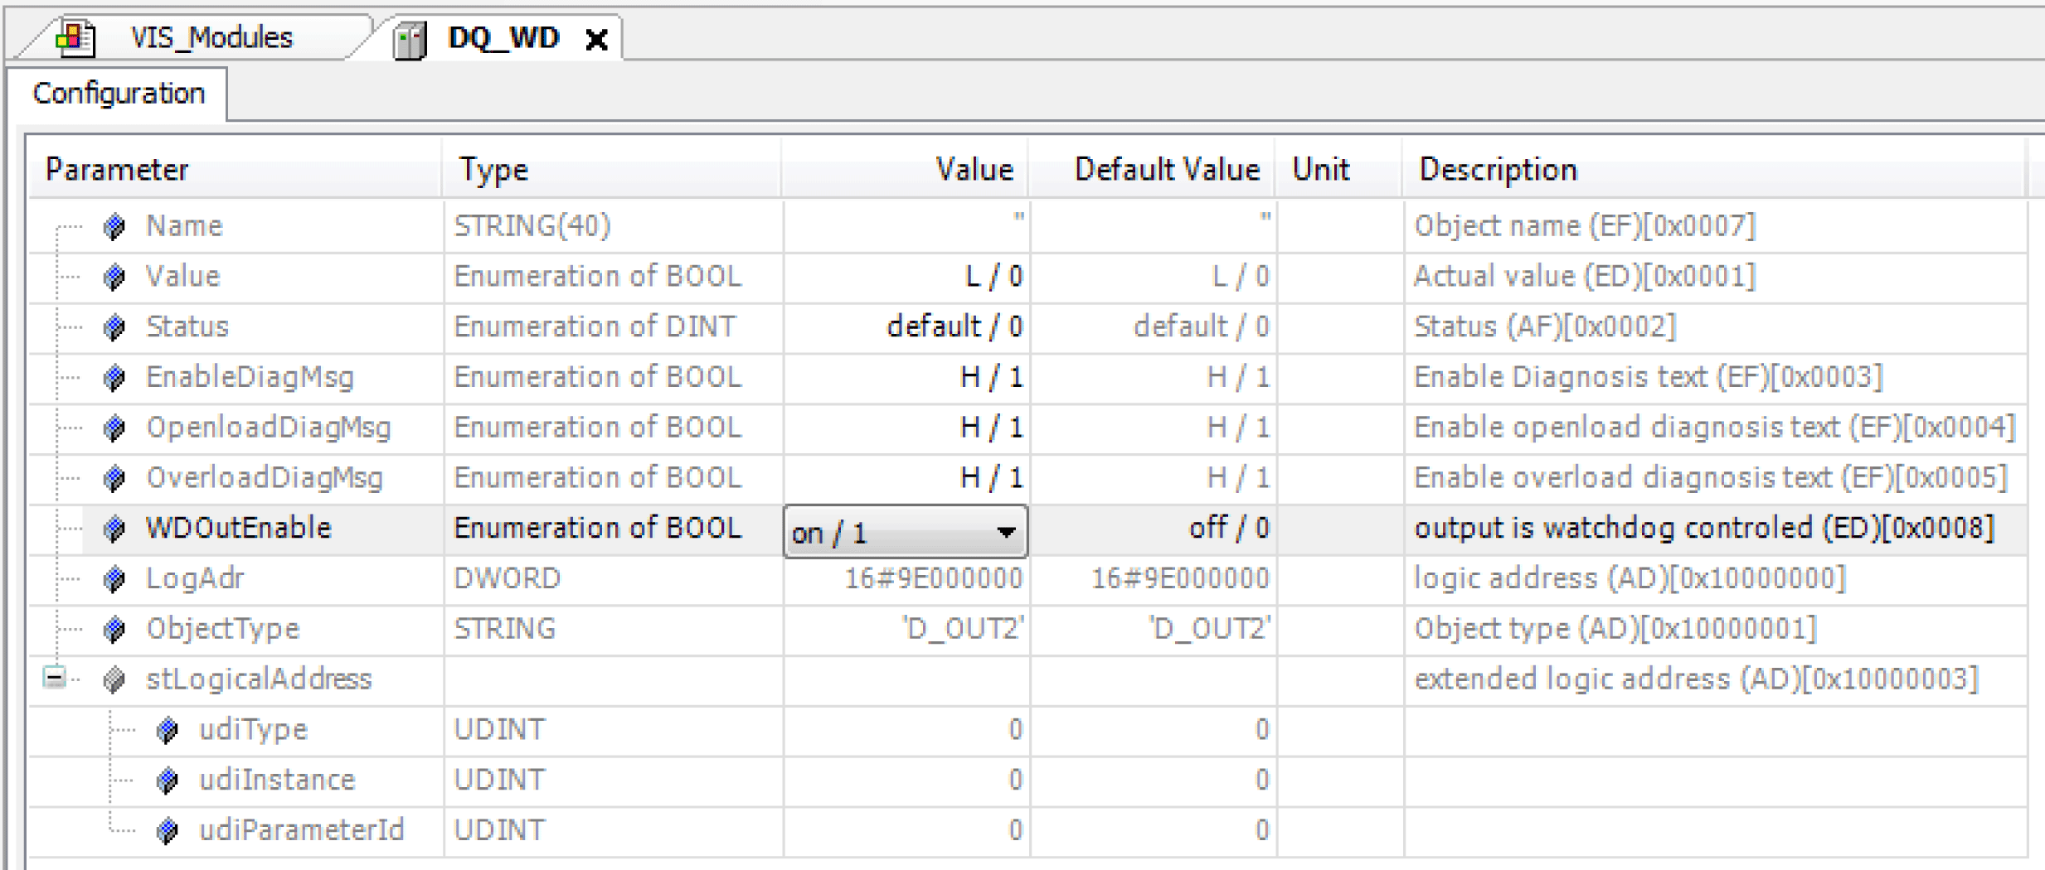Click the Unit column header
The width and height of the screenshot is (2045, 870).
point(1339,169)
